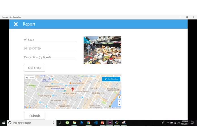Click the Google logo on map

click(x=28, y=107)
